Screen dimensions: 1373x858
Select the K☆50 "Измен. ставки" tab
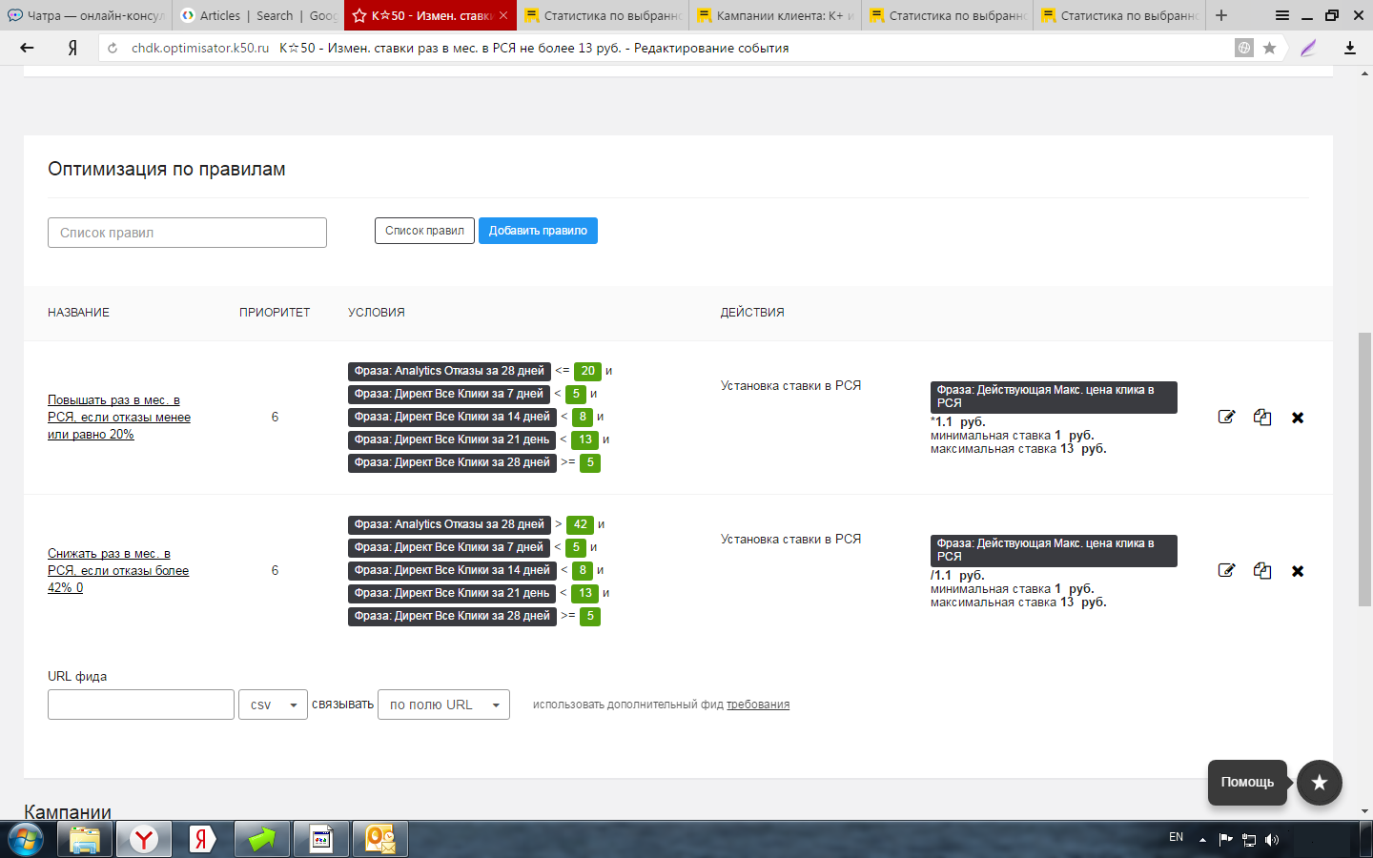[429, 15]
